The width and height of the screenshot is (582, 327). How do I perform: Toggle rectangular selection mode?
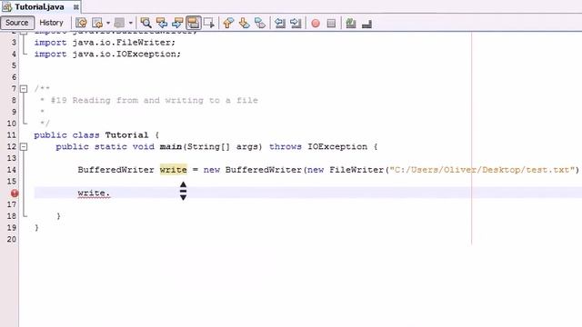tap(209, 23)
